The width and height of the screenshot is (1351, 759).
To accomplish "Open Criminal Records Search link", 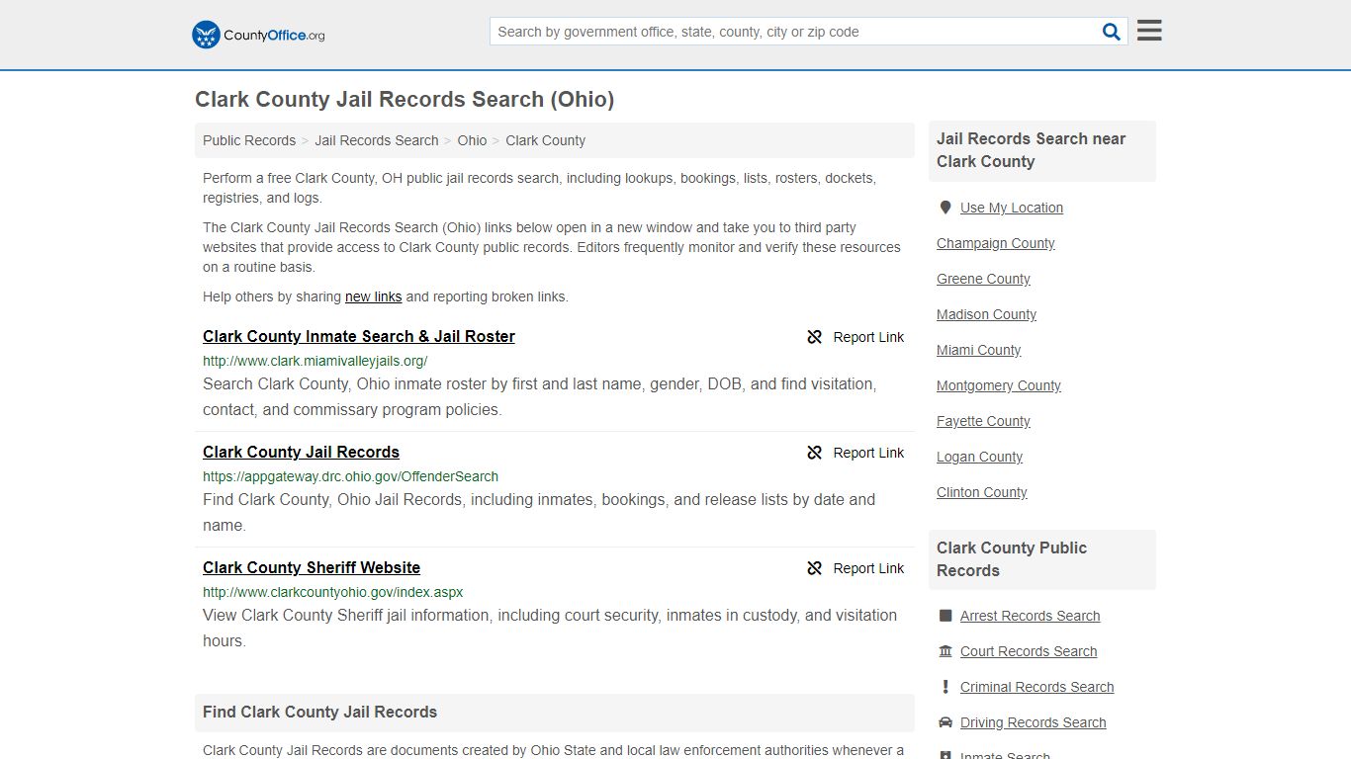I will click(x=1036, y=687).
